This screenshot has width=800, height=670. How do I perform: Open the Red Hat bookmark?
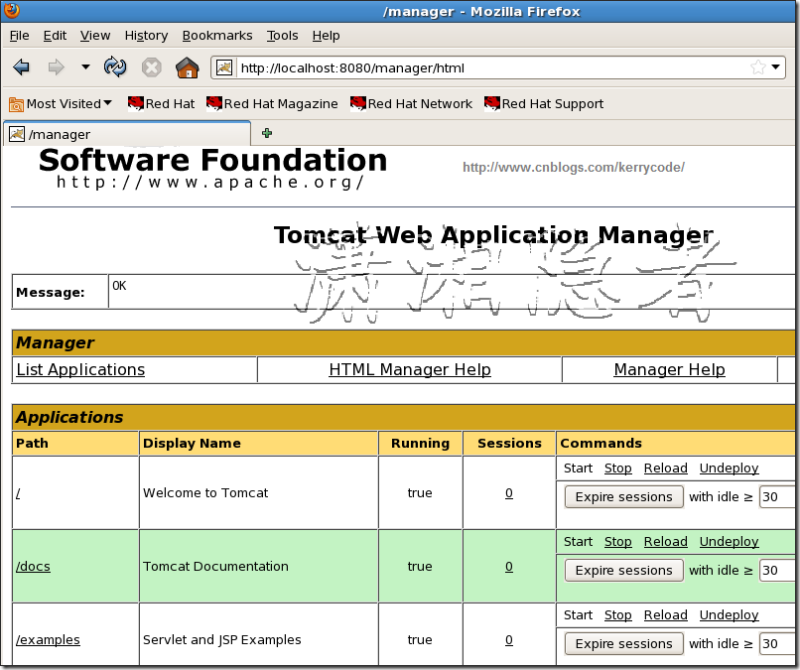click(161, 103)
